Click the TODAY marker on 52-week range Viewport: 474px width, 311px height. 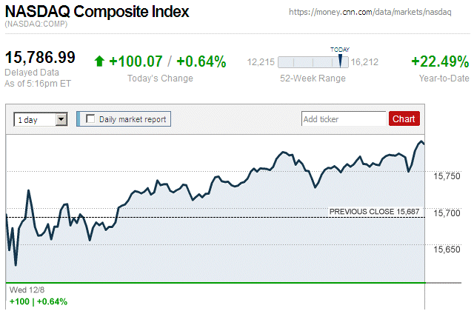pyautogui.click(x=341, y=59)
